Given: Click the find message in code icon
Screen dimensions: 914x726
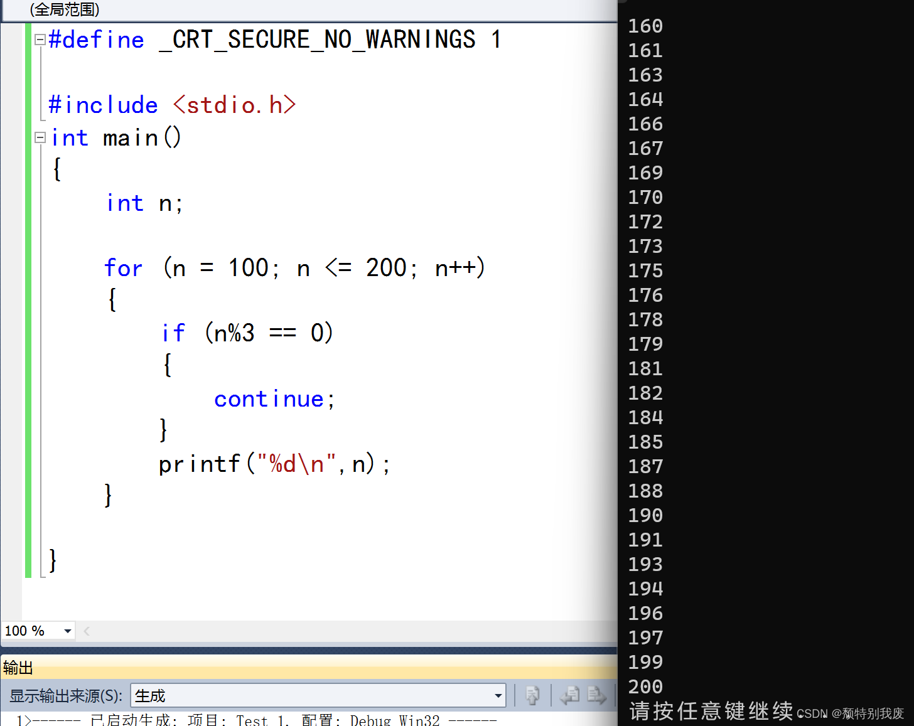Looking at the screenshot, I should point(532,695).
